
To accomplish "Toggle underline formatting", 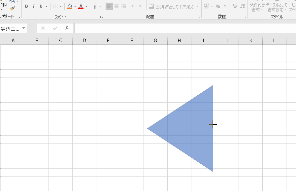I will [41, 6].
